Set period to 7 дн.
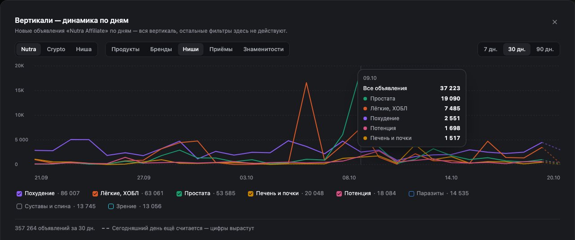 point(491,49)
